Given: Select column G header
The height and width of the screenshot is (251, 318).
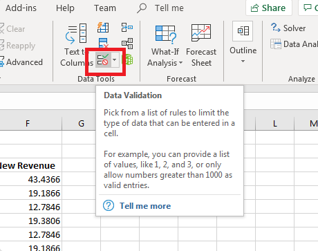Looking at the screenshot, I should [81, 124].
